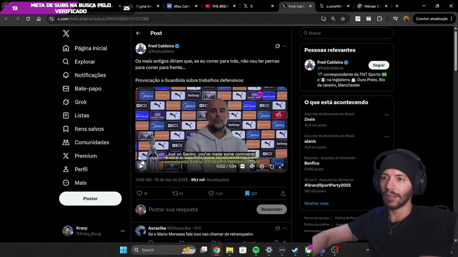Follow Fred Caldeira with the Seguir button
The height and width of the screenshot is (257, 458).
[379, 65]
